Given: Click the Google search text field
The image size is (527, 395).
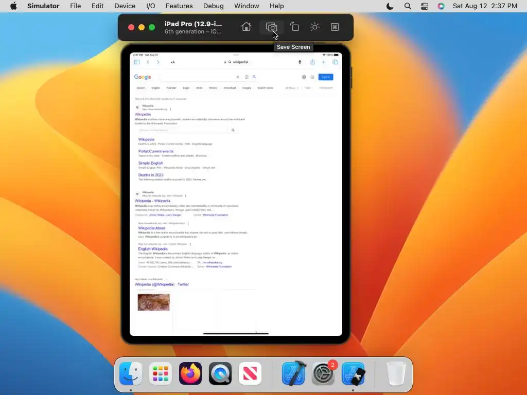Looking at the screenshot, I should point(198,77).
